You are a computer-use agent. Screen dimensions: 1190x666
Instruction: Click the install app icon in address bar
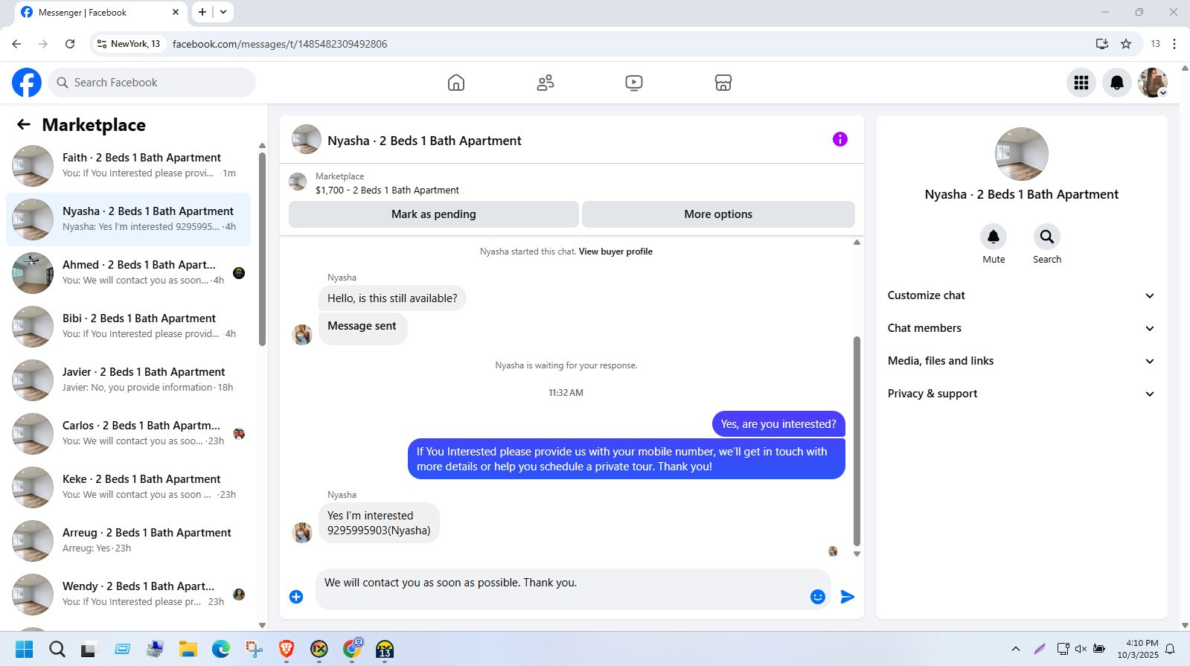tap(1102, 44)
